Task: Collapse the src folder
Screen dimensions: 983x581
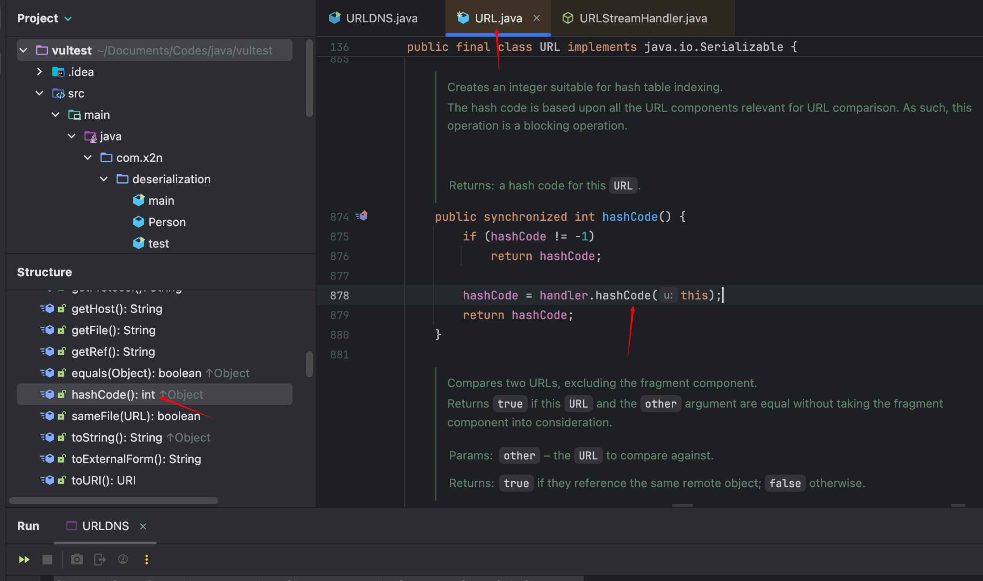Action: click(39, 93)
